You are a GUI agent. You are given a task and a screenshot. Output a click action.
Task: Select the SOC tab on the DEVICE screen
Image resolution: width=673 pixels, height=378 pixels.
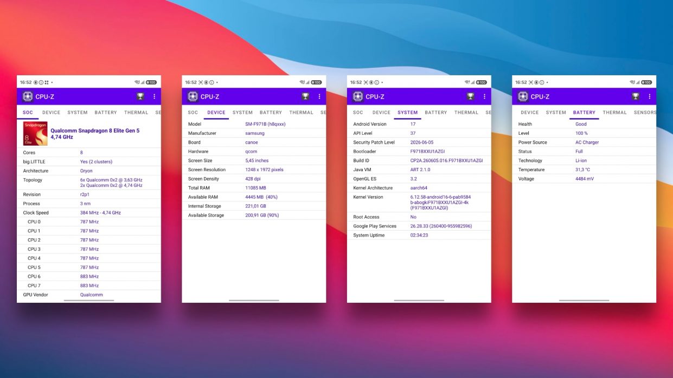pyautogui.click(x=193, y=113)
